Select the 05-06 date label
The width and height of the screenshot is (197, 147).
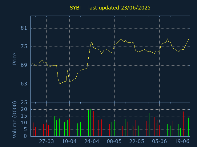coord(159,141)
